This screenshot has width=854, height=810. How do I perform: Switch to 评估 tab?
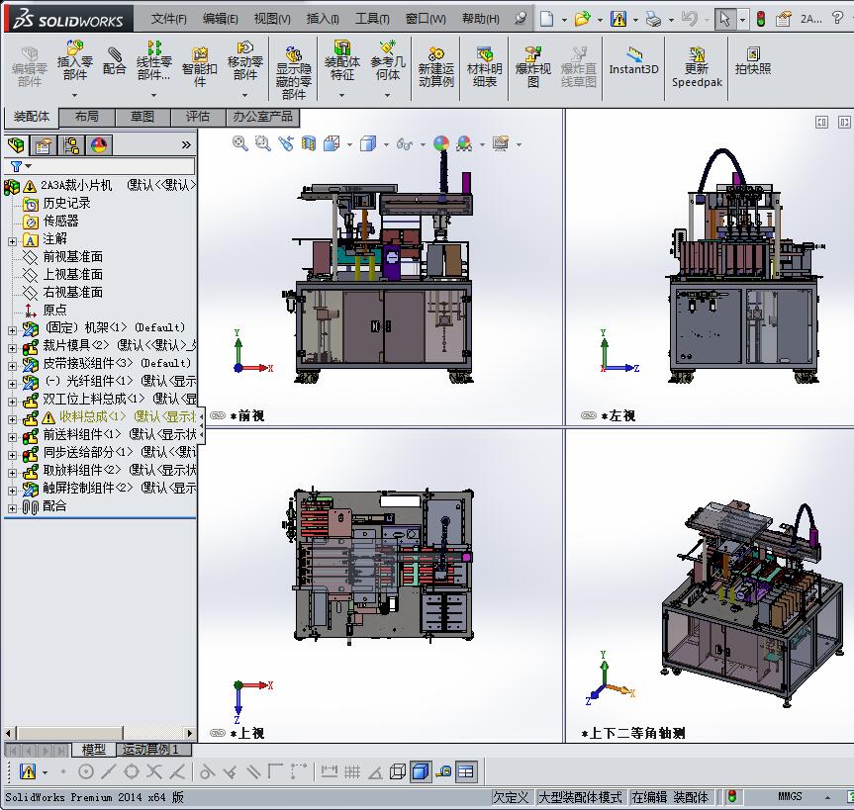point(198,117)
